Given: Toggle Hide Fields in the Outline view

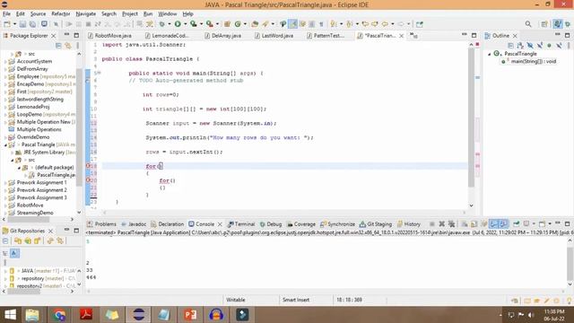Looking at the screenshot, I should click(530, 46).
